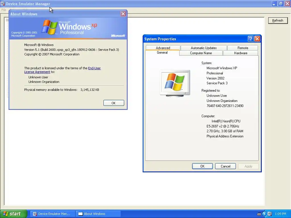Open the File menu in Device Emulator Manager
291x218 pixels.
pyautogui.click(x=4, y=10)
